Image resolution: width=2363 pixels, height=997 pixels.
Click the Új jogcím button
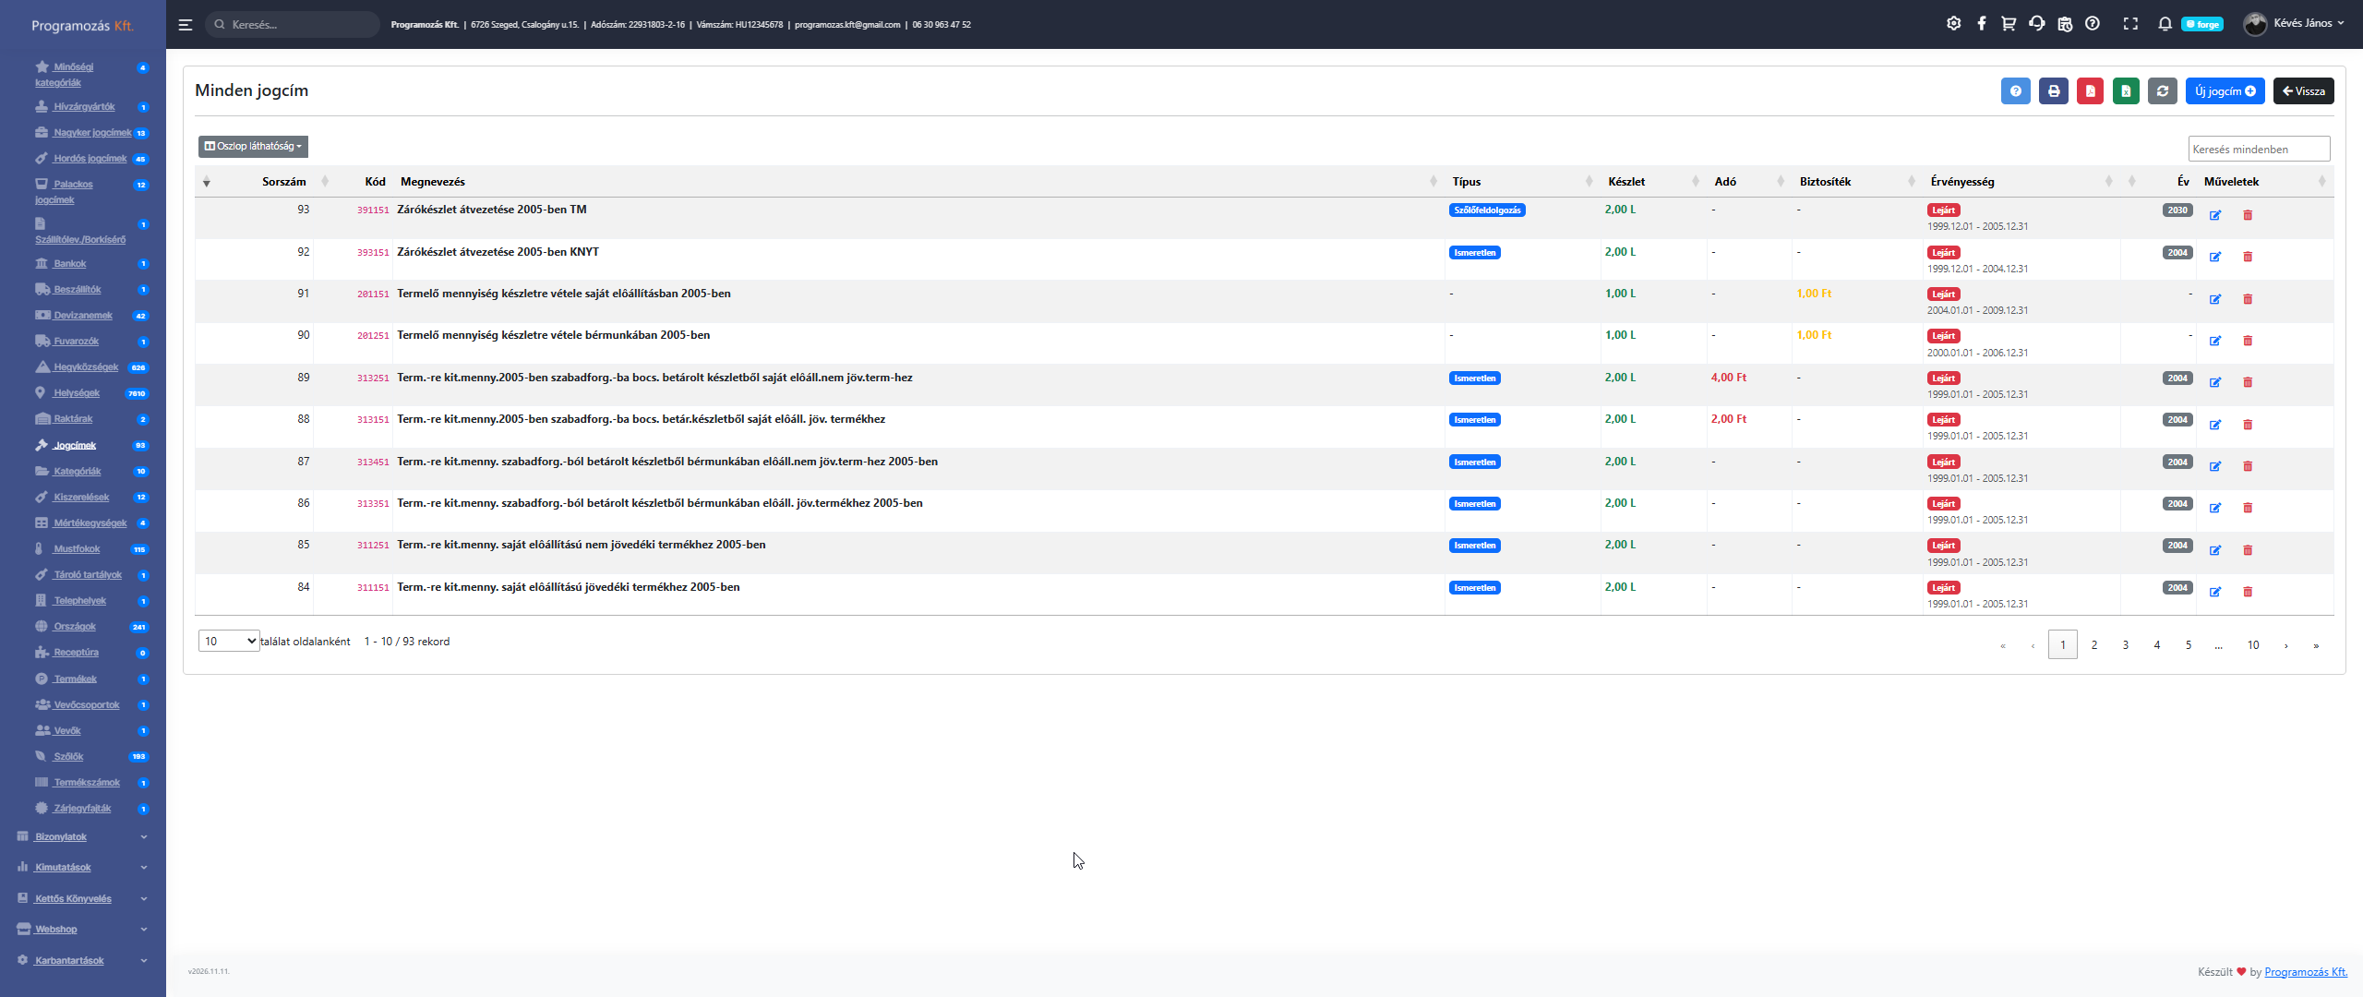2225,91
